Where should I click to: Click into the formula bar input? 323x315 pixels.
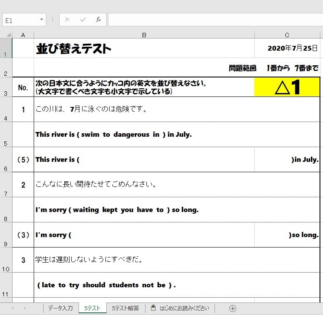pos(215,20)
